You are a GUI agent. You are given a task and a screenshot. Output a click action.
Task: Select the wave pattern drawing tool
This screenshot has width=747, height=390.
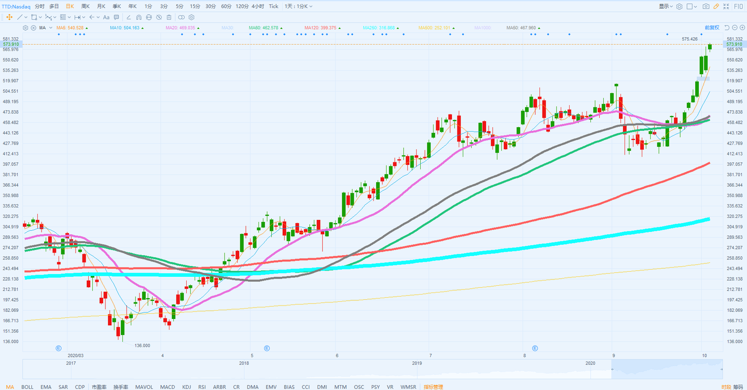coord(48,17)
